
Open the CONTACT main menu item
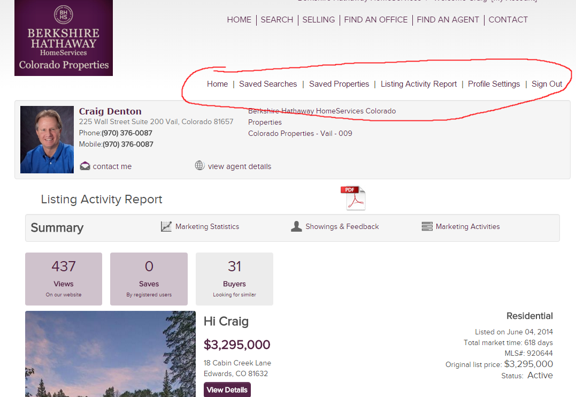pyautogui.click(x=508, y=20)
